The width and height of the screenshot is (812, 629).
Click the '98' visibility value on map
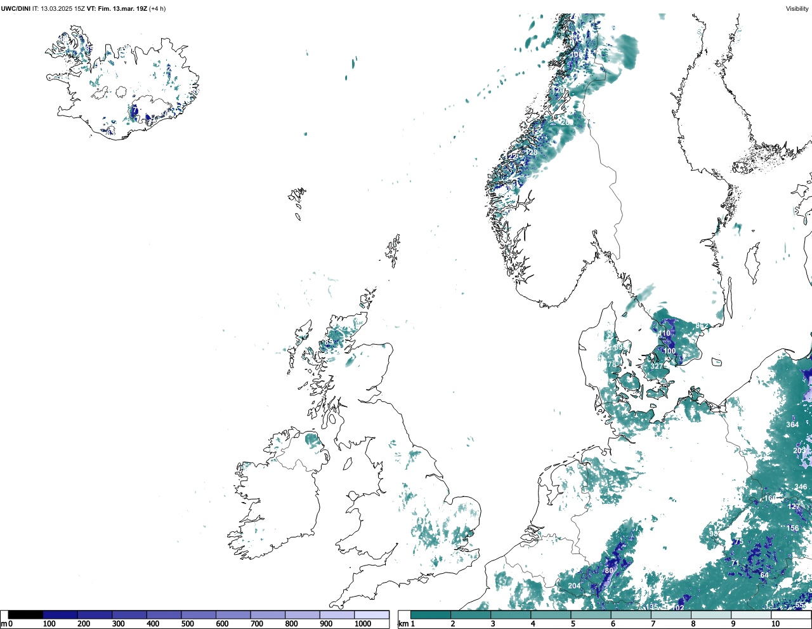pyautogui.click(x=714, y=534)
